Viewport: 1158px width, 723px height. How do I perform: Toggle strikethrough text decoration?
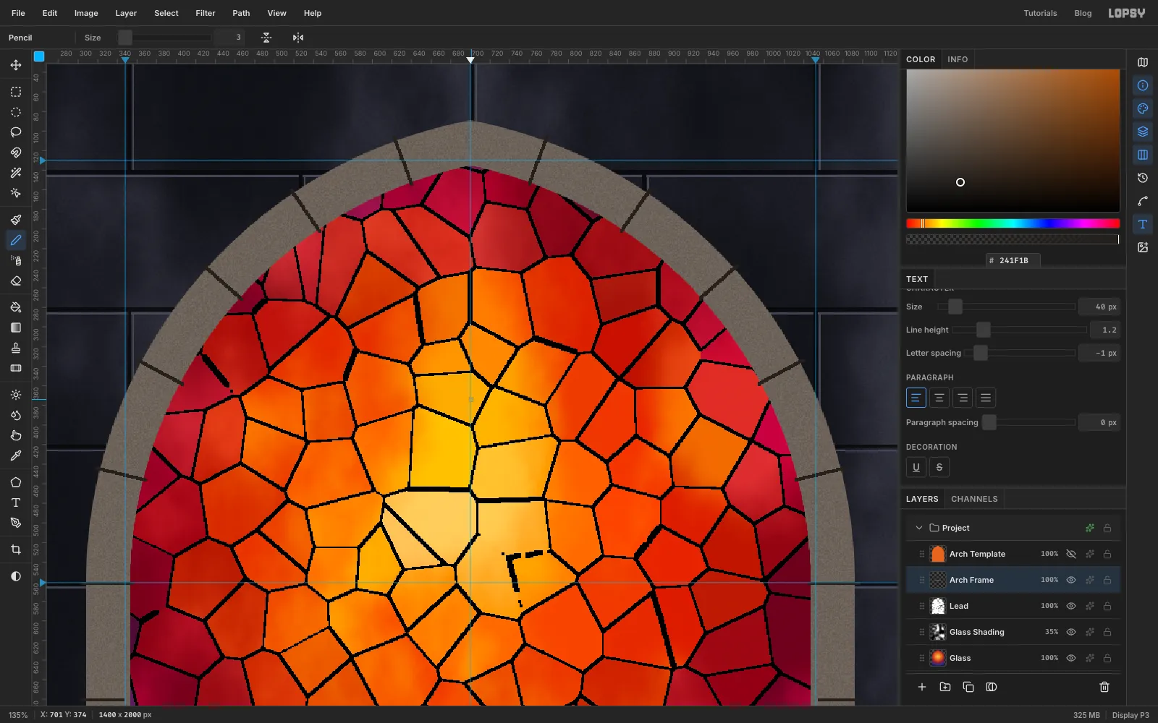click(939, 467)
